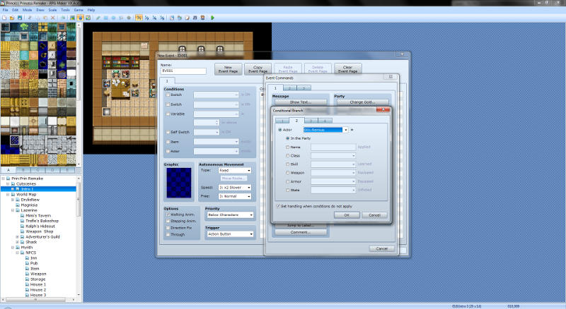Open the Tools menu
This screenshot has height=309, width=566.
[65, 11]
